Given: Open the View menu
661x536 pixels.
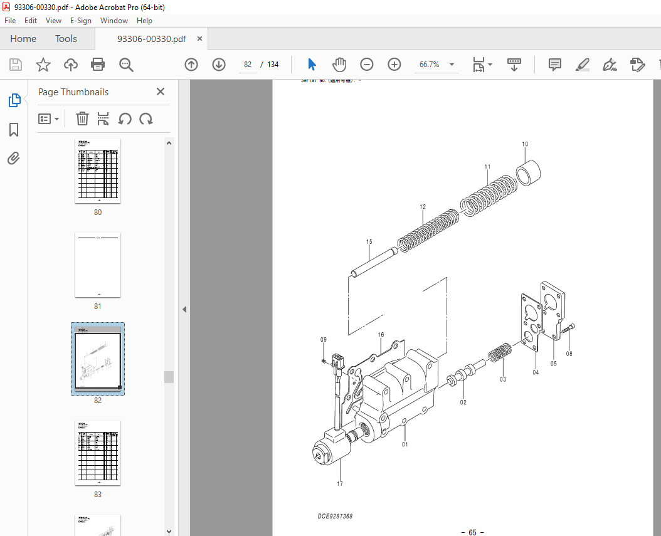Looking at the screenshot, I should point(53,21).
